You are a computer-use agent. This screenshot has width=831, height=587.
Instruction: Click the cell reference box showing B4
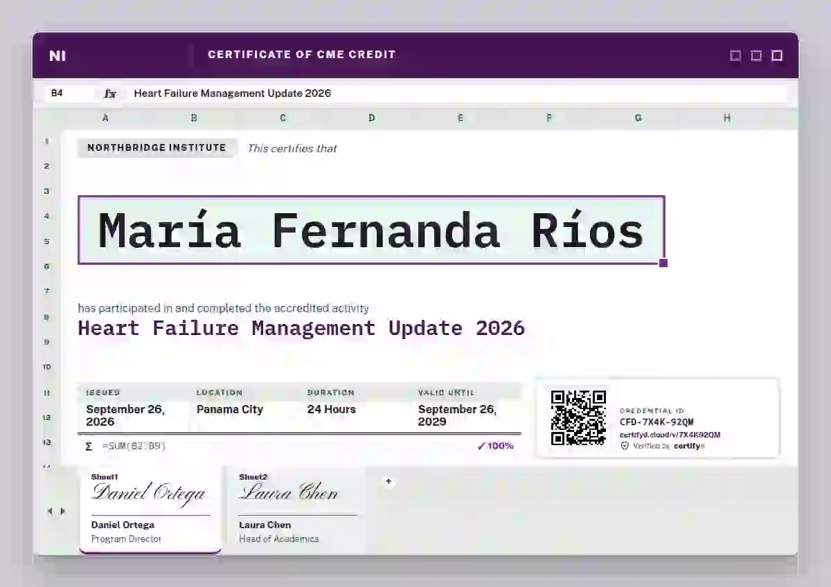coord(68,93)
